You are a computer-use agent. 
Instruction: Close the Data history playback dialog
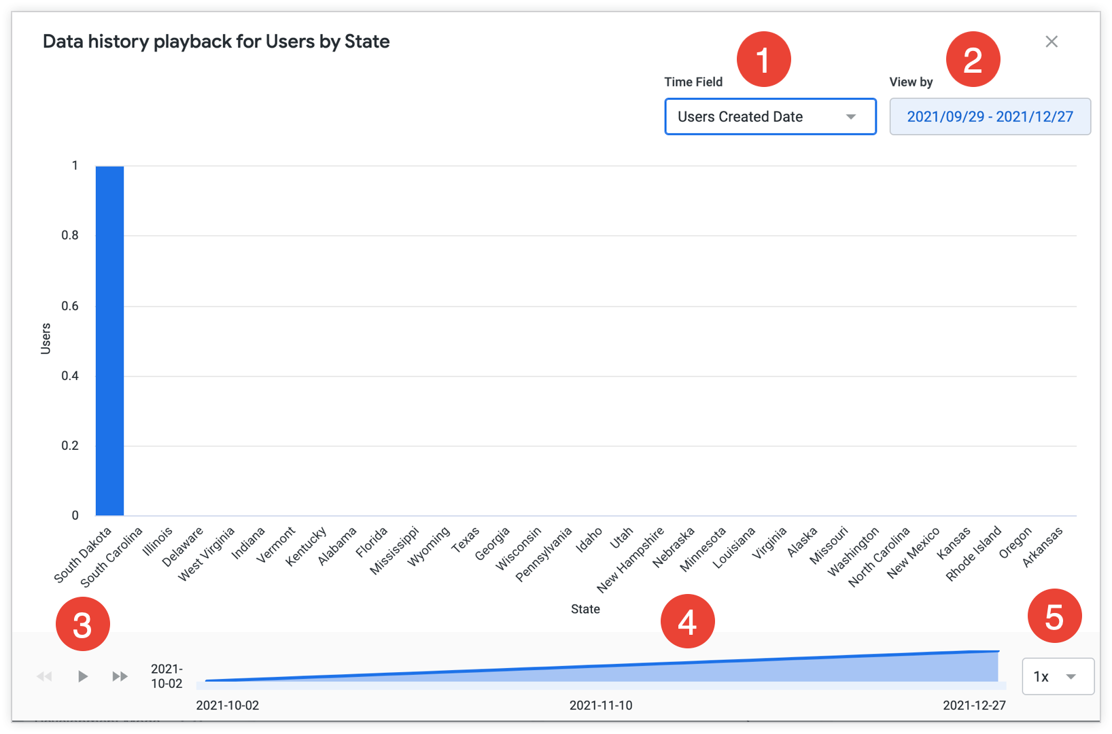point(1052,41)
